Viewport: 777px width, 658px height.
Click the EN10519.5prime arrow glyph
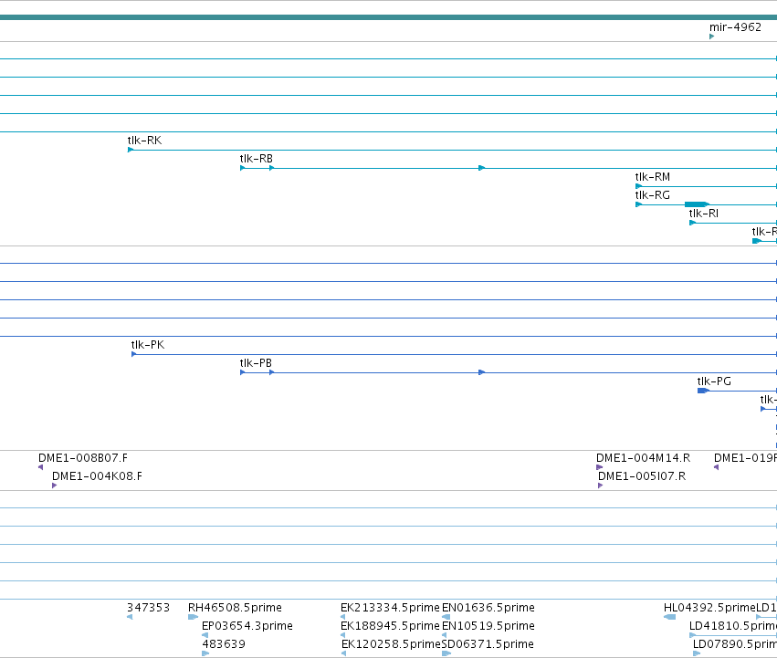click(444, 635)
